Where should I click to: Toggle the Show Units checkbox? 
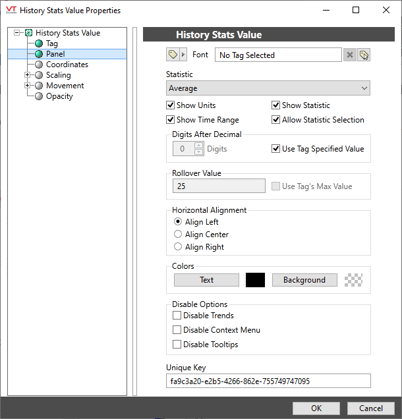click(x=171, y=105)
